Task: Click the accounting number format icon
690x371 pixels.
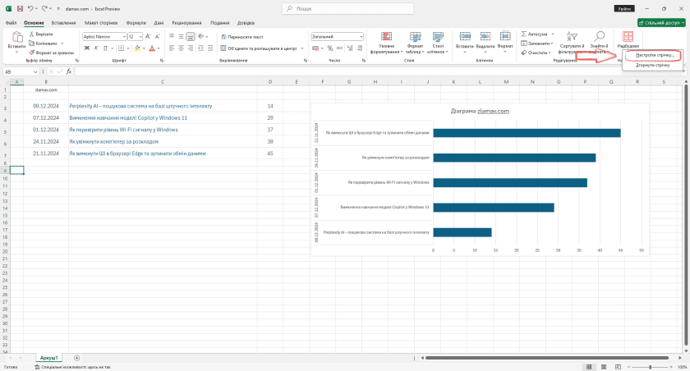Action: (315, 48)
